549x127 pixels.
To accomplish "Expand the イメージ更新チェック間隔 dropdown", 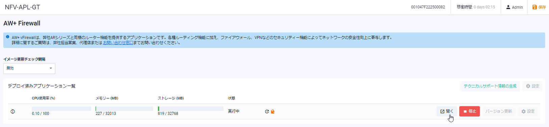I will click(29, 68).
